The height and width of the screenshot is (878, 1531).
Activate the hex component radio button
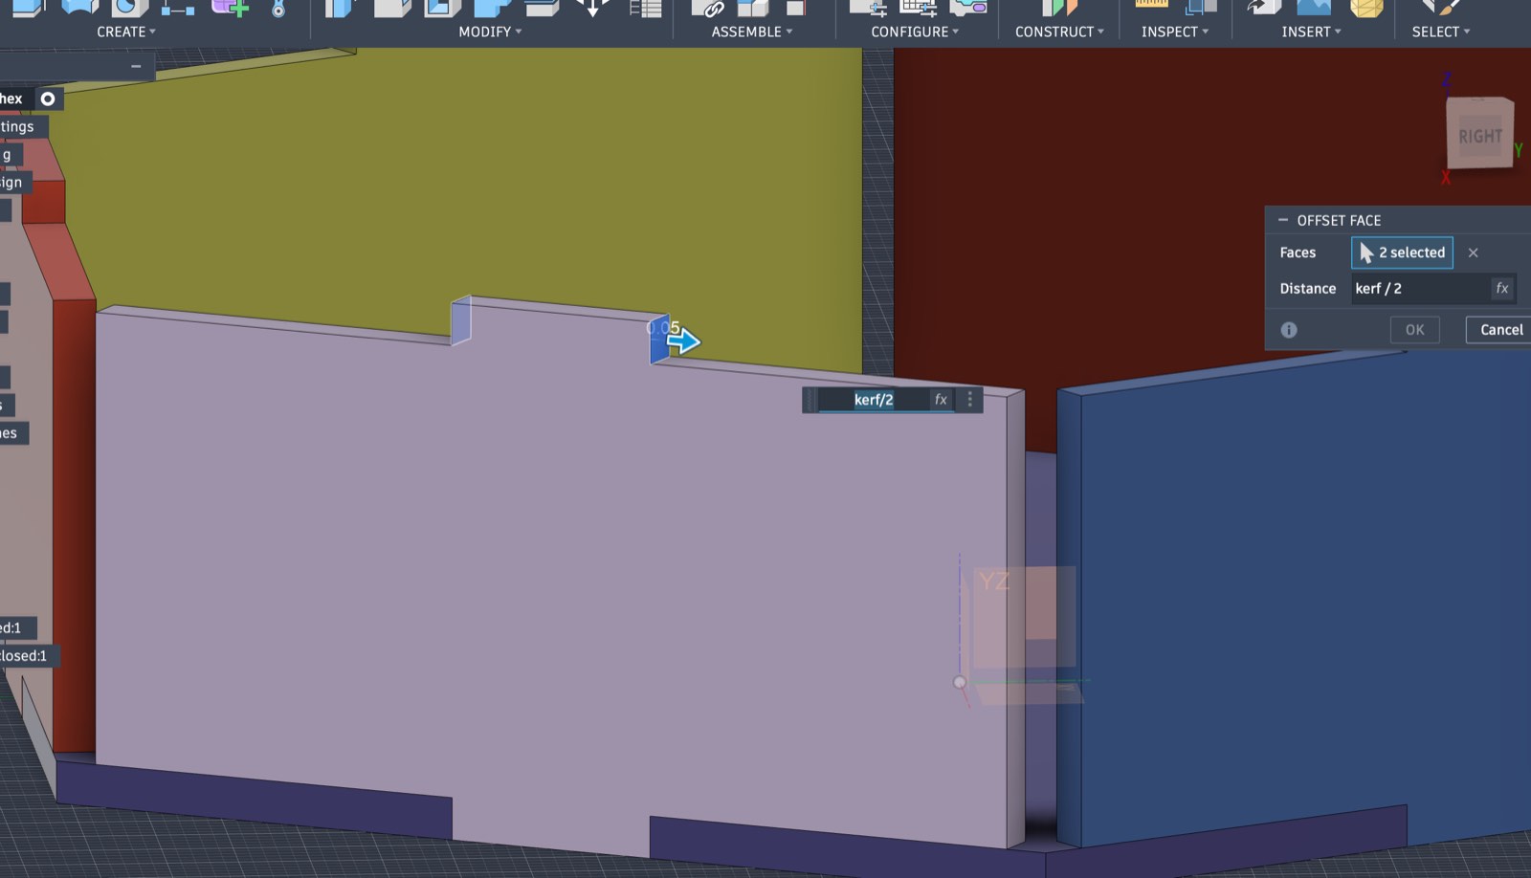[x=48, y=99]
